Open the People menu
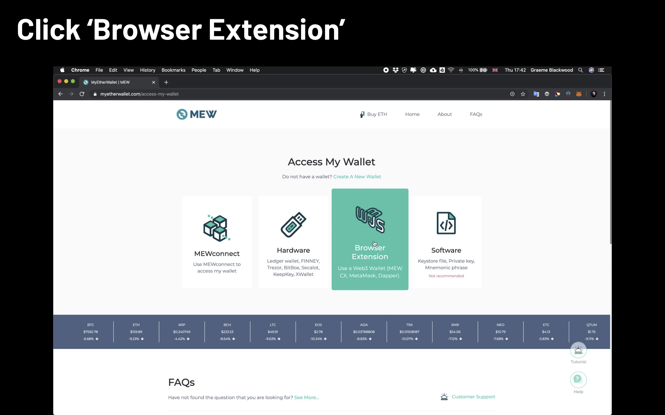This screenshot has height=415, width=665. pyautogui.click(x=199, y=70)
